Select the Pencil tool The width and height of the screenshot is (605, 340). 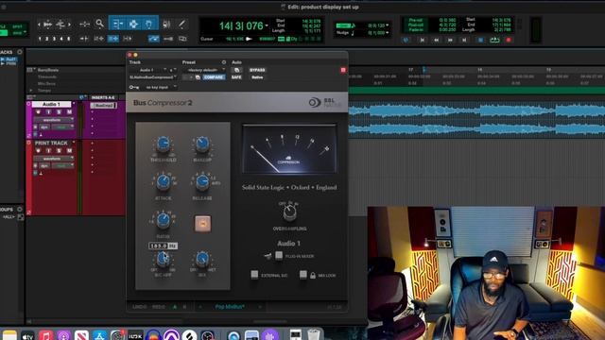coord(181,24)
